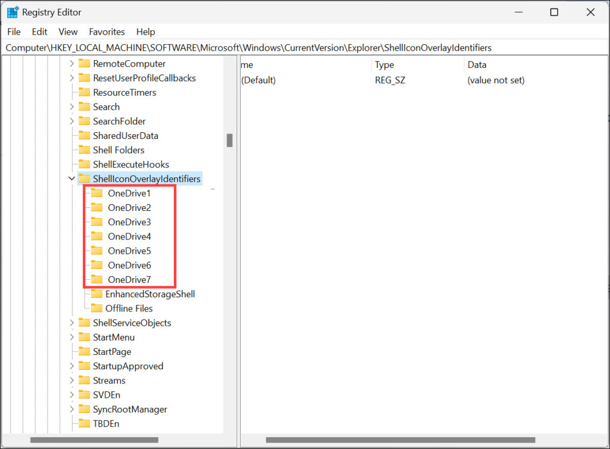Click the ResourceTimers folder icon
Screen dimensions: 610x449
85,92
